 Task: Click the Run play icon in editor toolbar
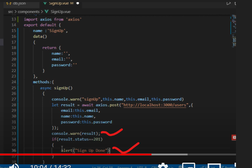click(229, 4)
